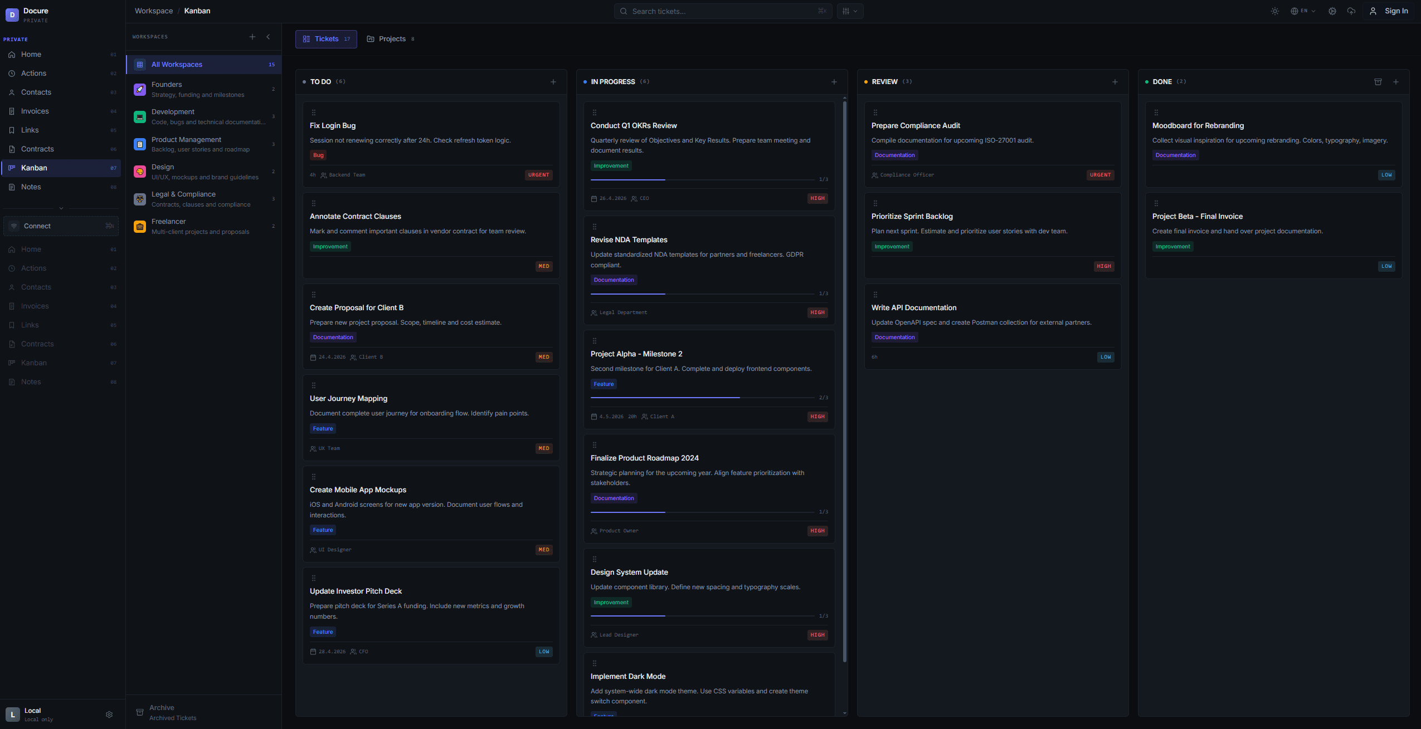Viewport: 1421px width, 729px height.
Task: Click drag handle on Prepare Compliance Audit
Action: click(x=875, y=112)
